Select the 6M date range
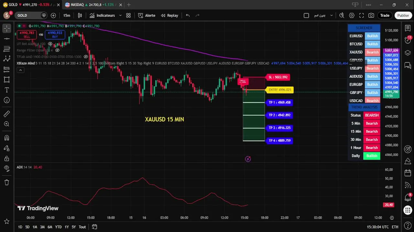 [50, 227]
